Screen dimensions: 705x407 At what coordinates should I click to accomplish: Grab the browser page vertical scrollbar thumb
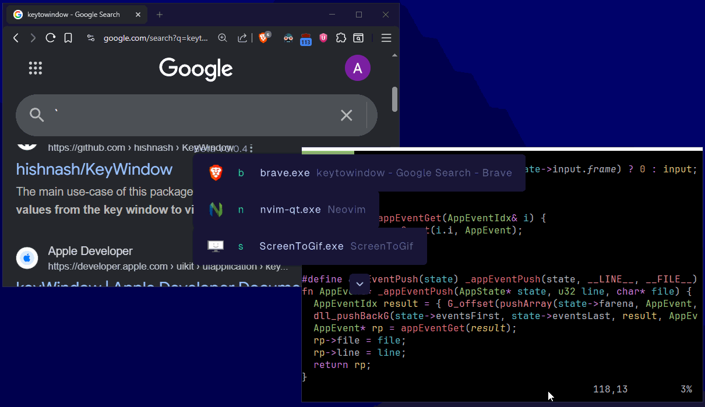[x=394, y=99]
